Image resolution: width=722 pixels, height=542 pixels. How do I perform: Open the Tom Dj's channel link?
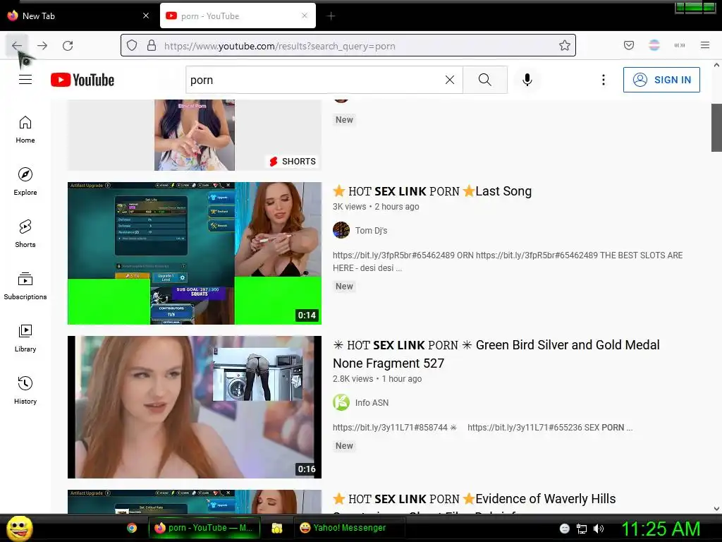[x=371, y=231]
